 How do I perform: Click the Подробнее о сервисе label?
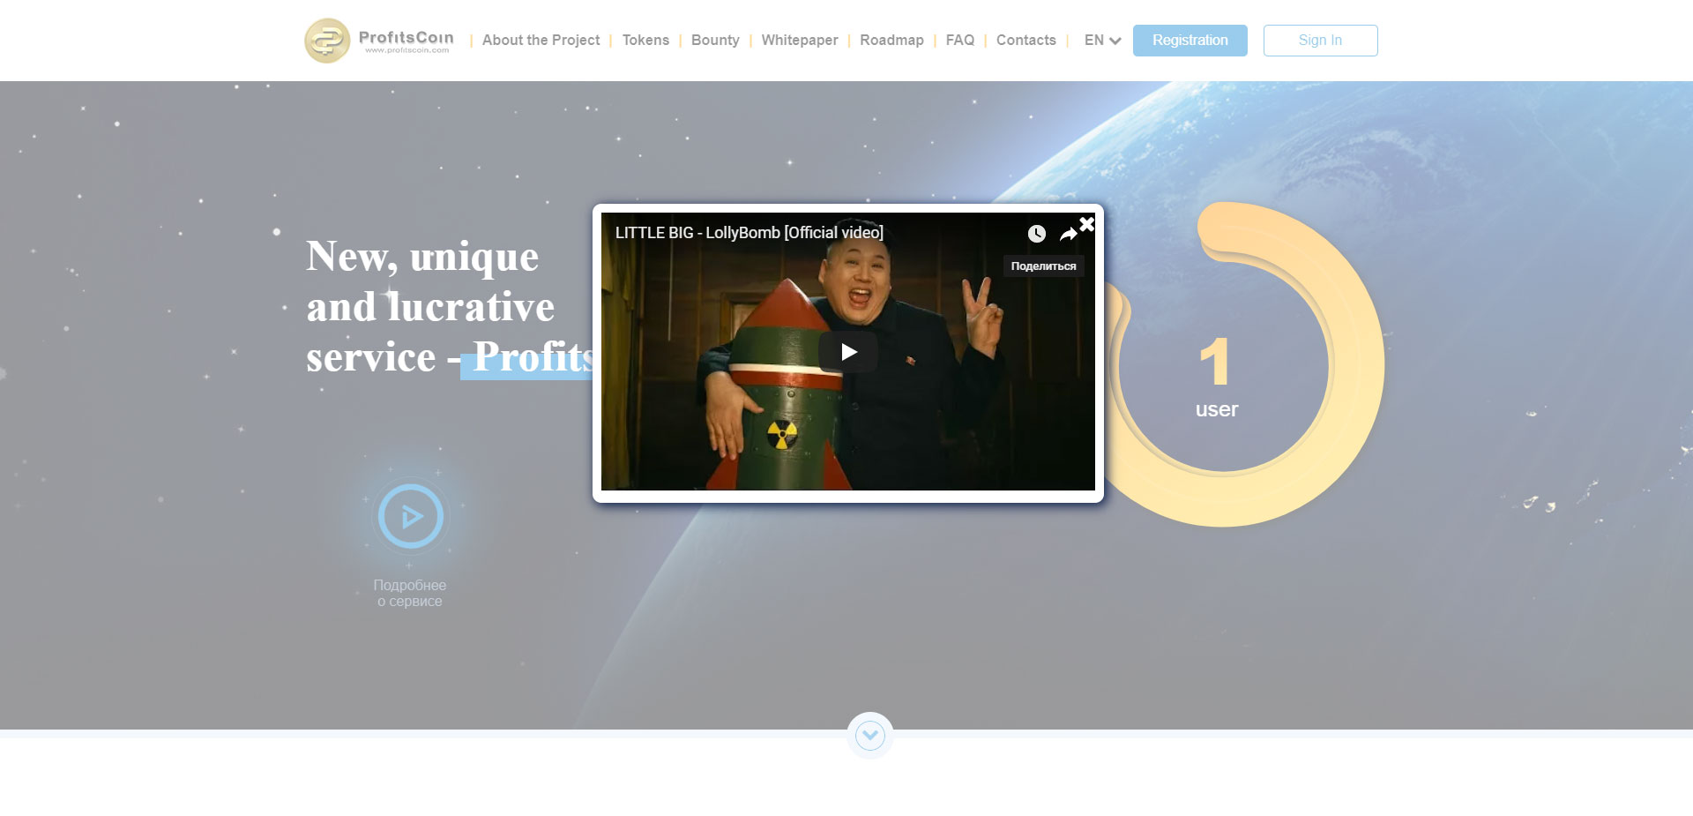click(x=410, y=593)
